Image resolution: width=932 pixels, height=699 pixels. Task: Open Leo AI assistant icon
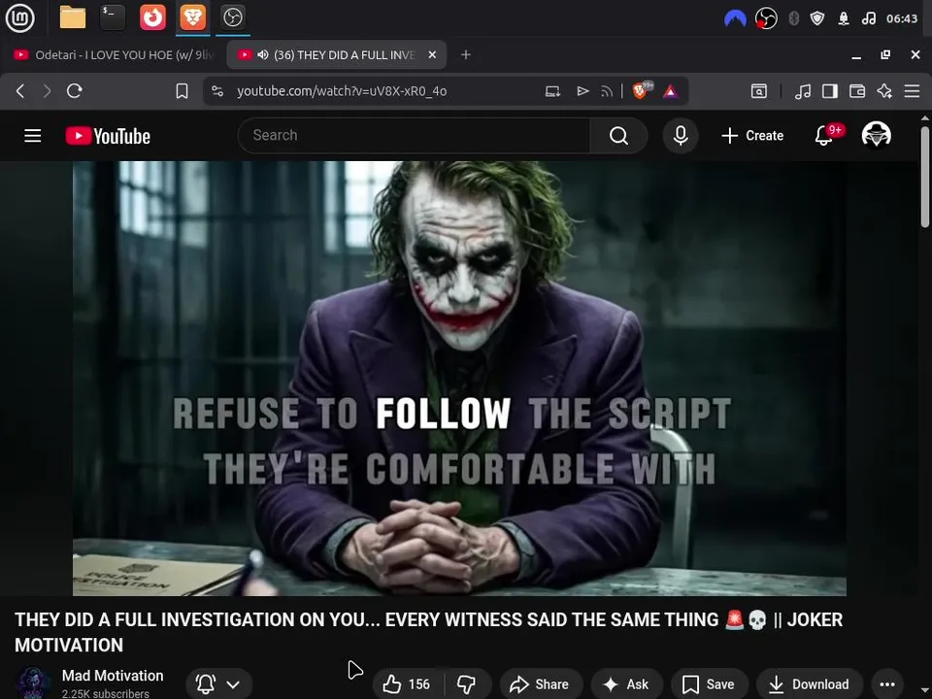pos(884,91)
